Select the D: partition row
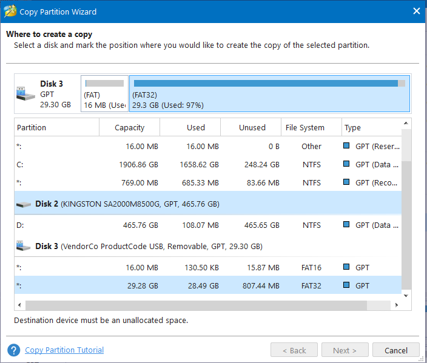This screenshot has width=427, height=363. (x=182, y=225)
